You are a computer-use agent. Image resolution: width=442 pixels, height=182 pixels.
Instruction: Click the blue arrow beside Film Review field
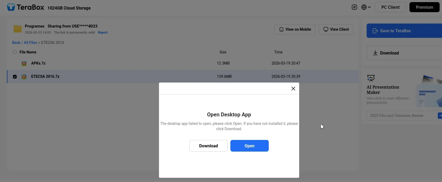click(440, 116)
